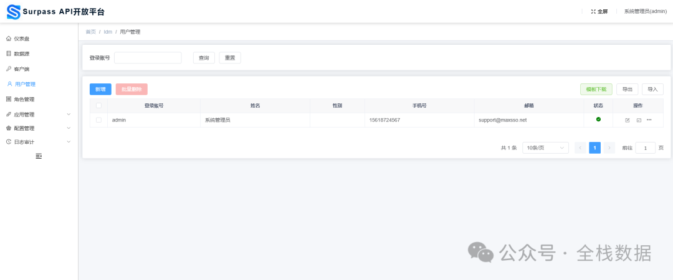Image resolution: width=673 pixels, height=280 pixels.
Task: Check the admin row checkbox
Action: tap(98, 120)
